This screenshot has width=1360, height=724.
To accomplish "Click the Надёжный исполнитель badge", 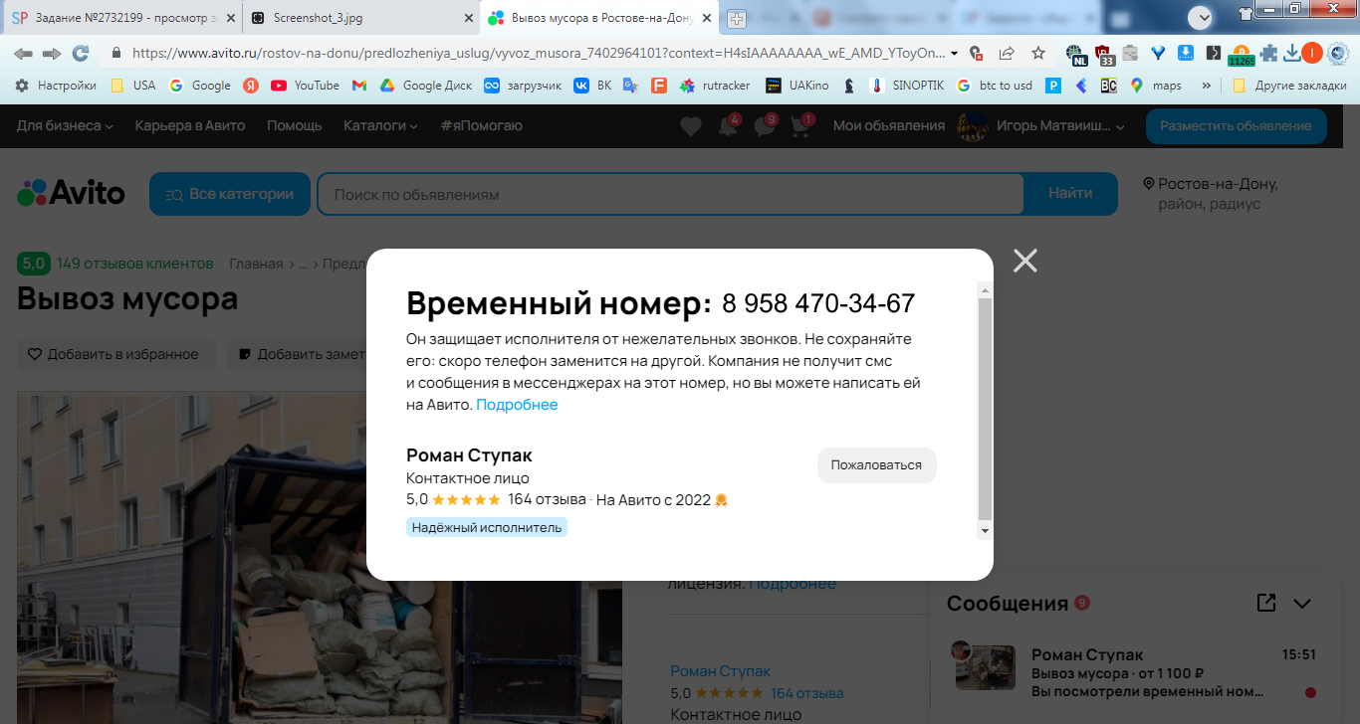I will pos(487,527).
